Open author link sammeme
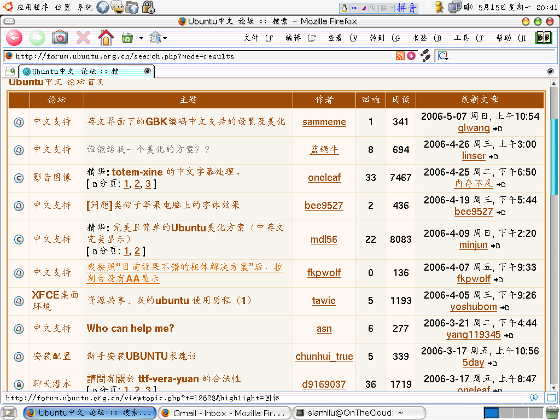Screen dimensions: 560x420 tap(324, 122)
